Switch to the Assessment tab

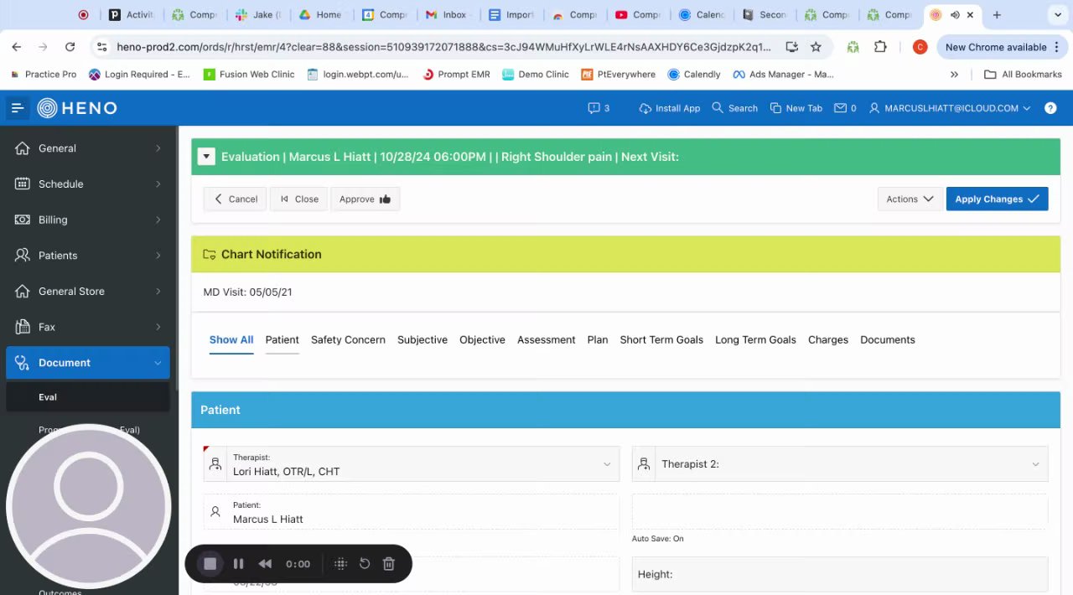[x=546, y=340]
